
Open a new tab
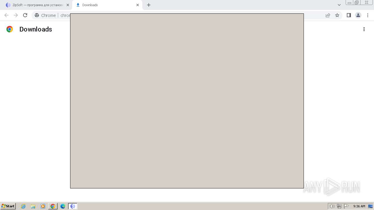149,5
